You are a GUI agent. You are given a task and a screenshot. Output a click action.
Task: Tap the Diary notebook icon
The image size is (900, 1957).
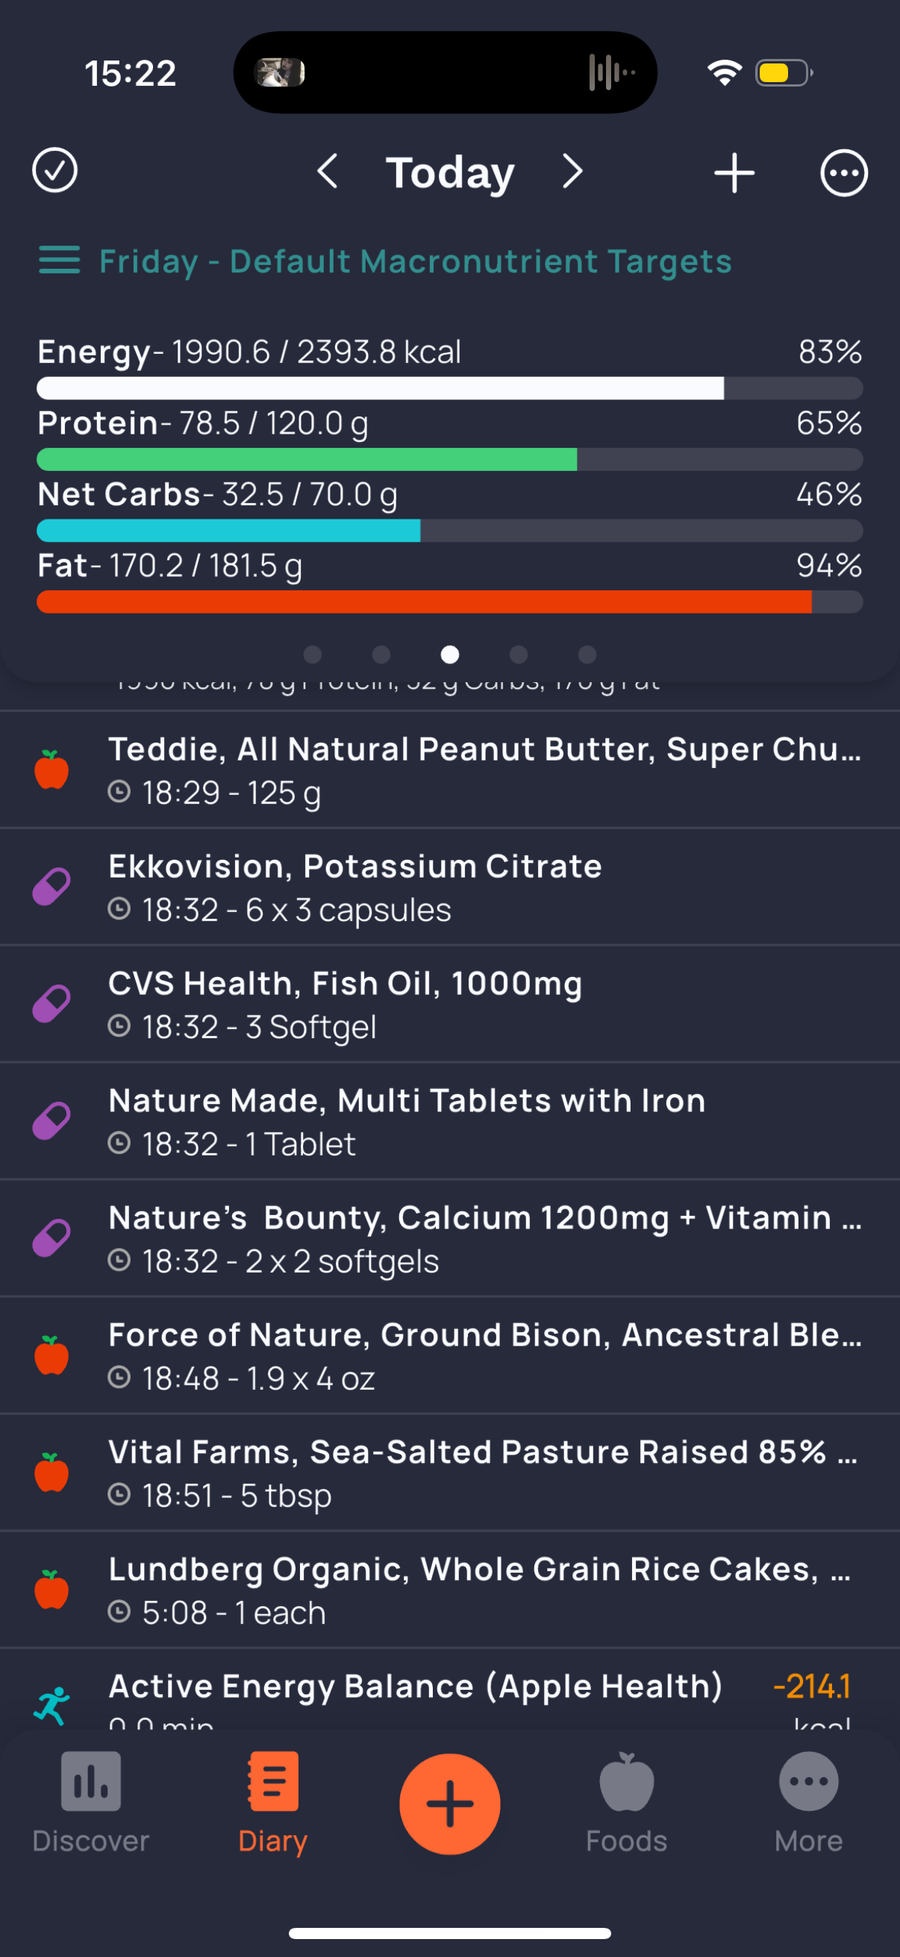272,1782
